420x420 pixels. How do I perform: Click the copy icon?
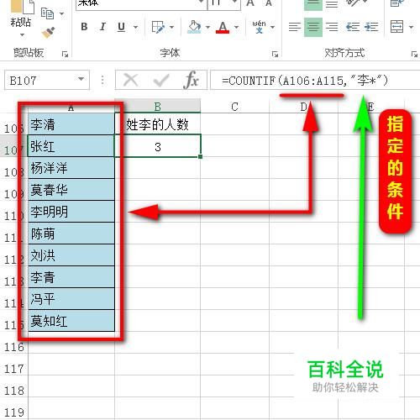pos(47,13)
